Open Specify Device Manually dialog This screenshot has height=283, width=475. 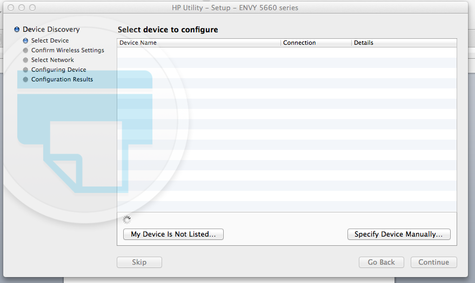tap(399, 234)
